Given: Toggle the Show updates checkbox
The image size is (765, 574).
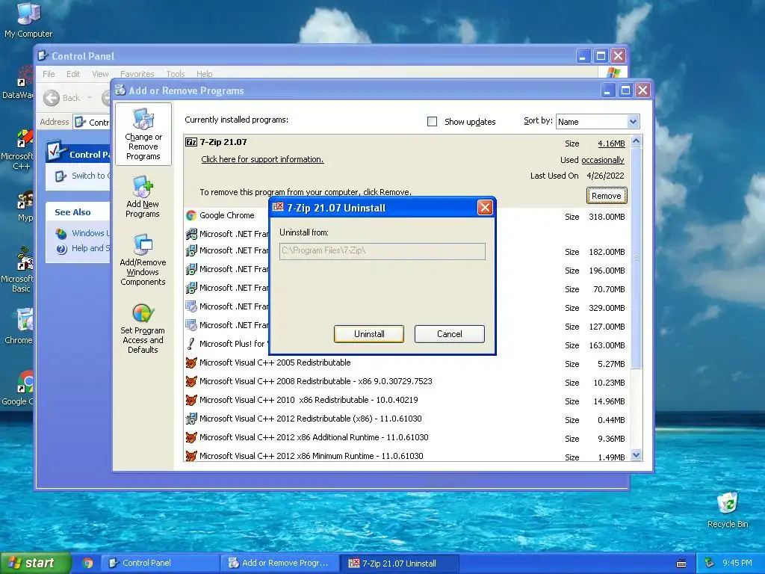Looking at the screenshot, I should 433,122.
